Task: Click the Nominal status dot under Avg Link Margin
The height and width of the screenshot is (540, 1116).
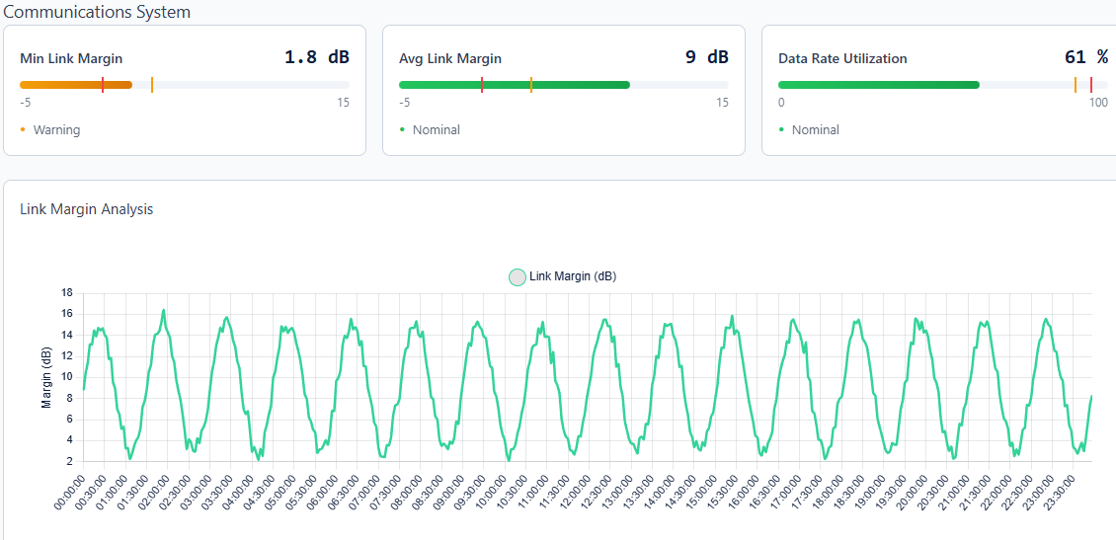Action: click(402, 129)
